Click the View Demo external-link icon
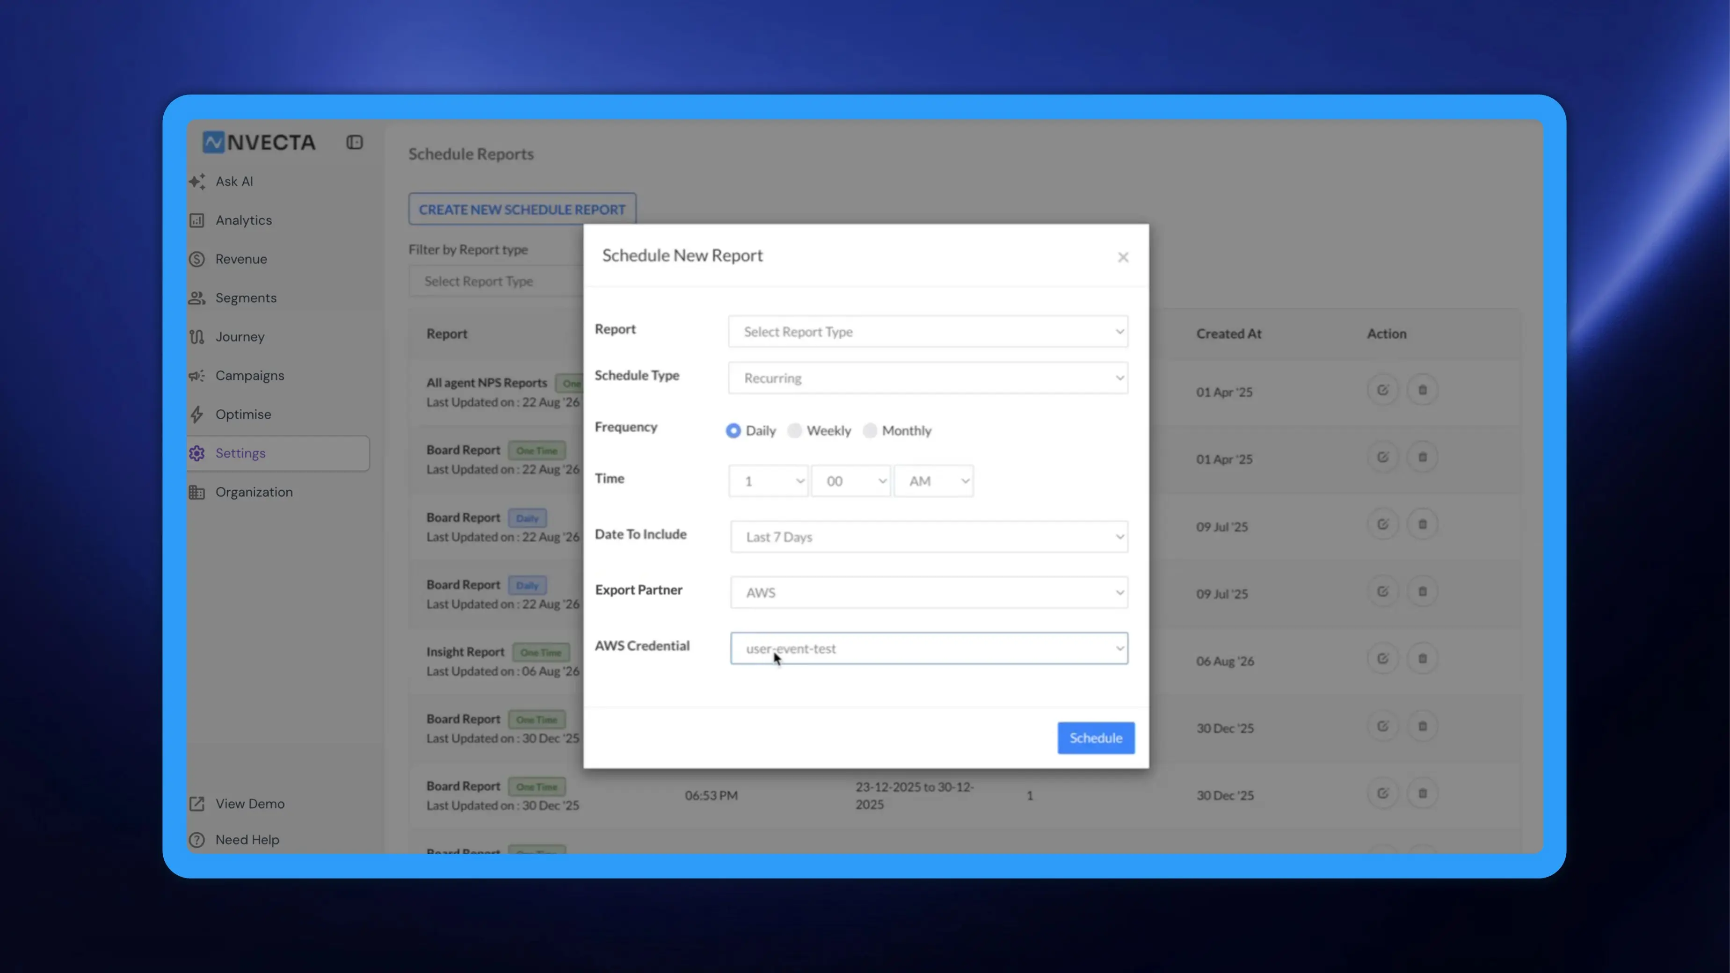The width and height of the screenshot is (1730, 973). coord(197,804)
